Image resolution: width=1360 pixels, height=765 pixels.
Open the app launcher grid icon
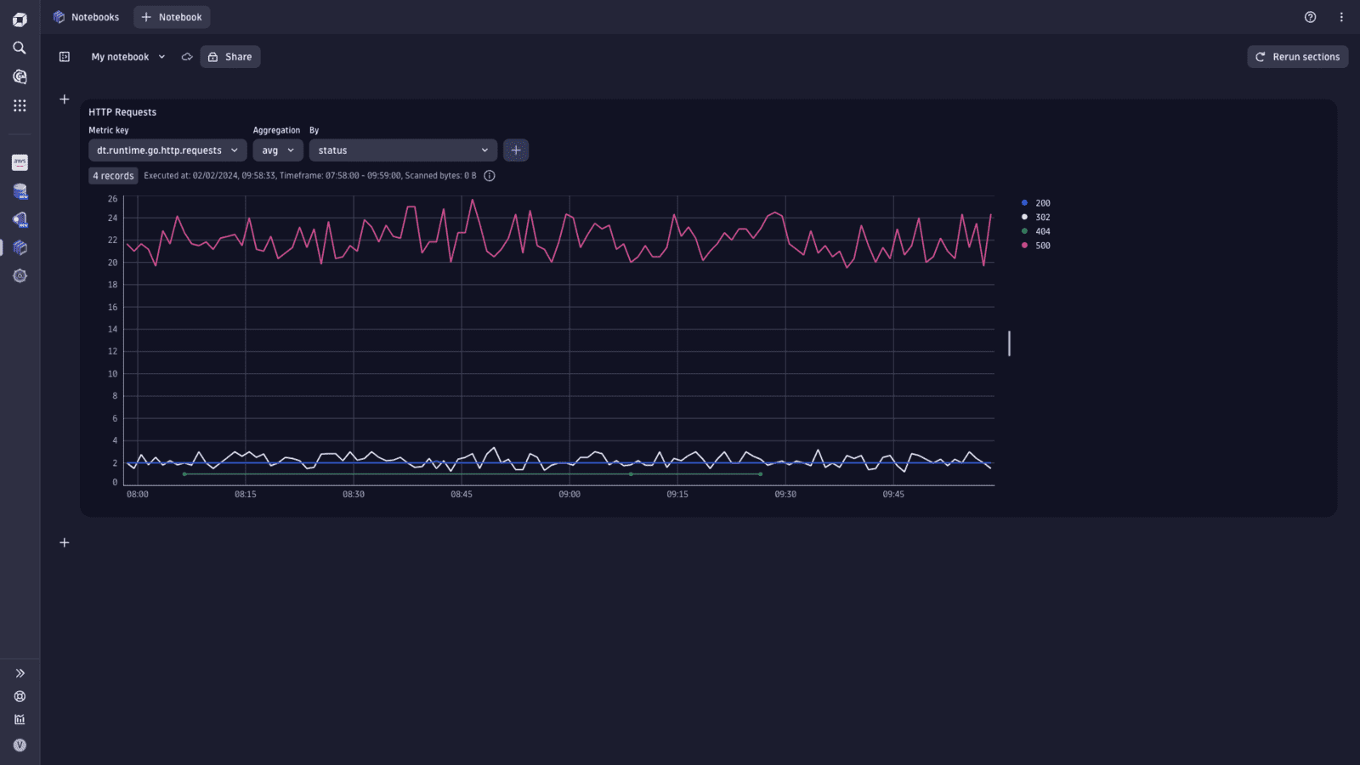[19, 105]
